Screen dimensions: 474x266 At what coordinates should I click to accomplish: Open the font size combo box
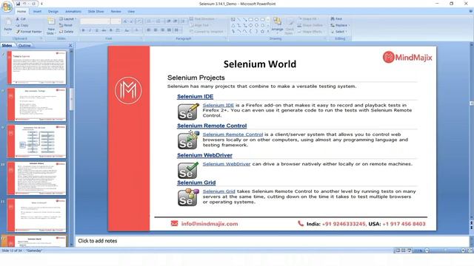pyautogui.click(x=116, y=21)
